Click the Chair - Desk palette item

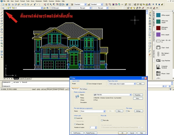click(x=163, y=48)
